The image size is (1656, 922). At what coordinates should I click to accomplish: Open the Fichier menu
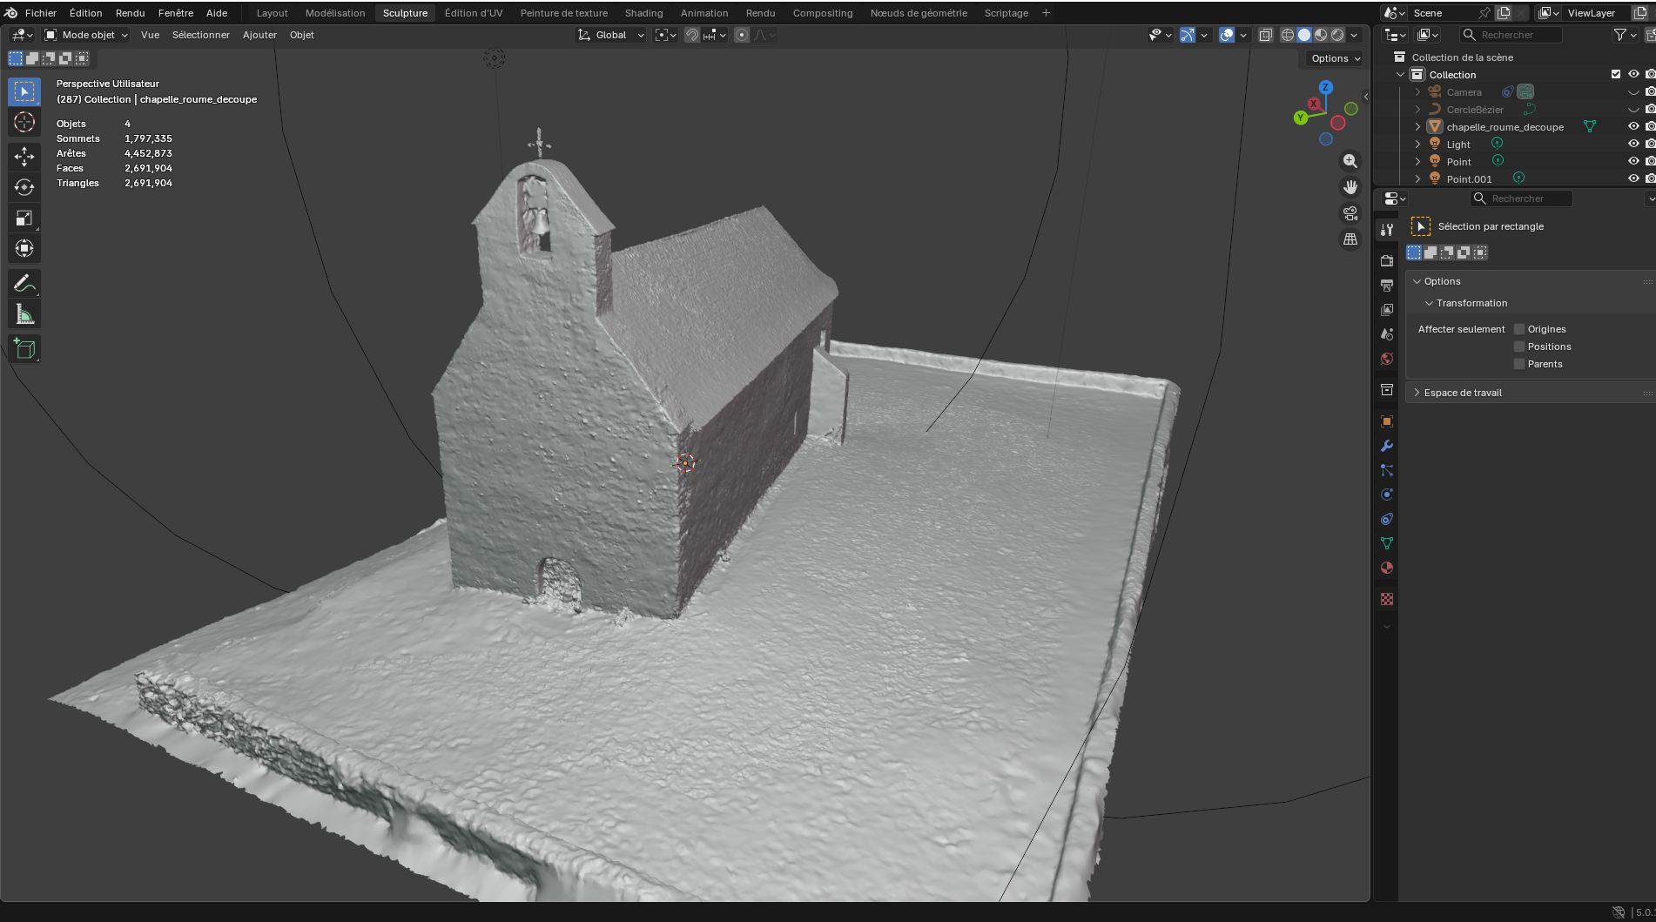(x=41, y=13)
